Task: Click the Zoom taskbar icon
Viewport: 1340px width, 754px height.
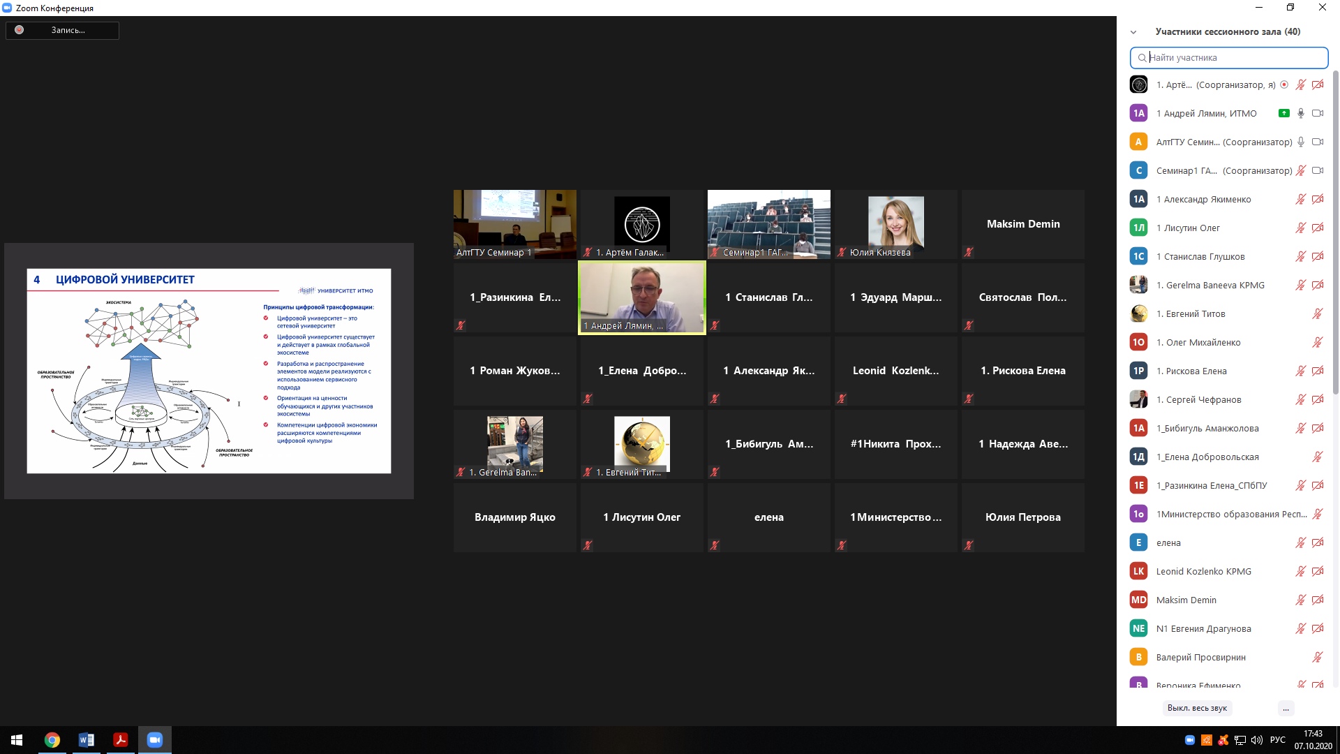Action: click(155, 740)
